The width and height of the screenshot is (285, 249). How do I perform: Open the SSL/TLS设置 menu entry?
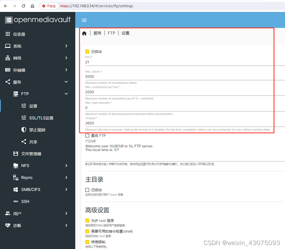(x=38, y=118)
